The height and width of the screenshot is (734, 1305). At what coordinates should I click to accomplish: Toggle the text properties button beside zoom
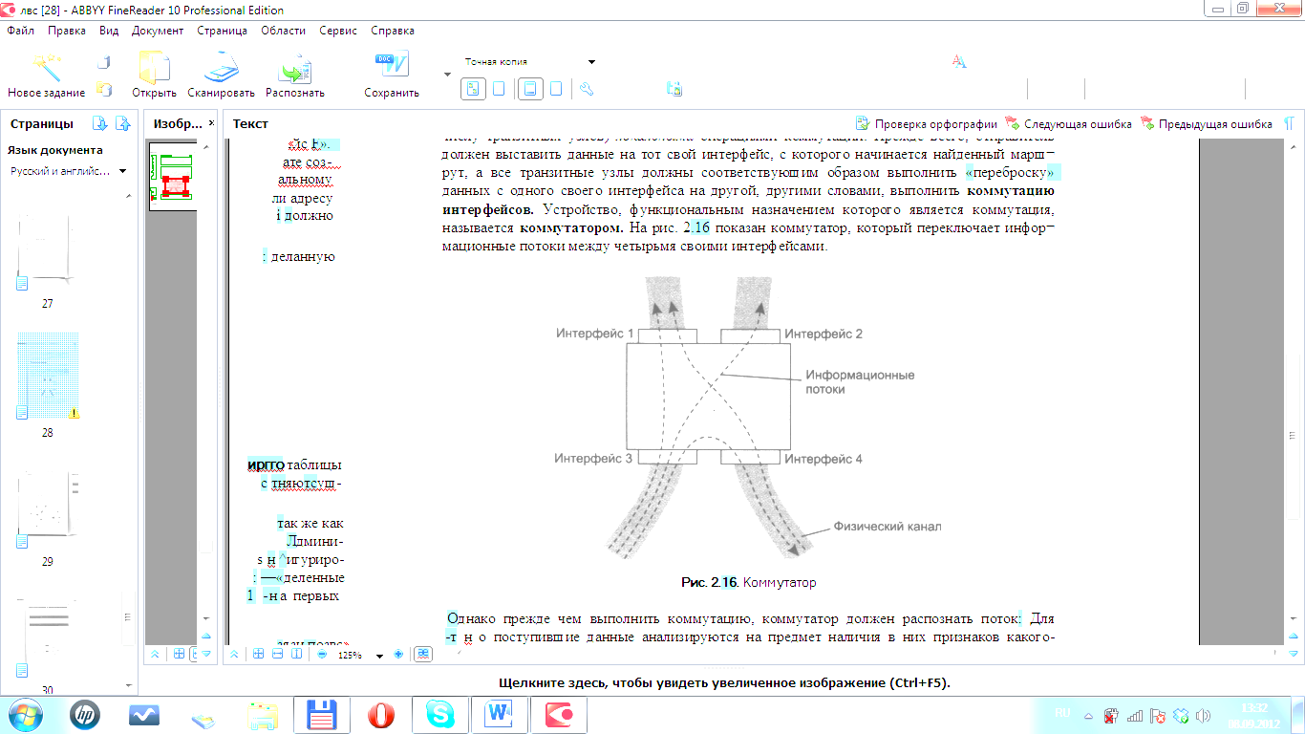[x=423, y=655]
